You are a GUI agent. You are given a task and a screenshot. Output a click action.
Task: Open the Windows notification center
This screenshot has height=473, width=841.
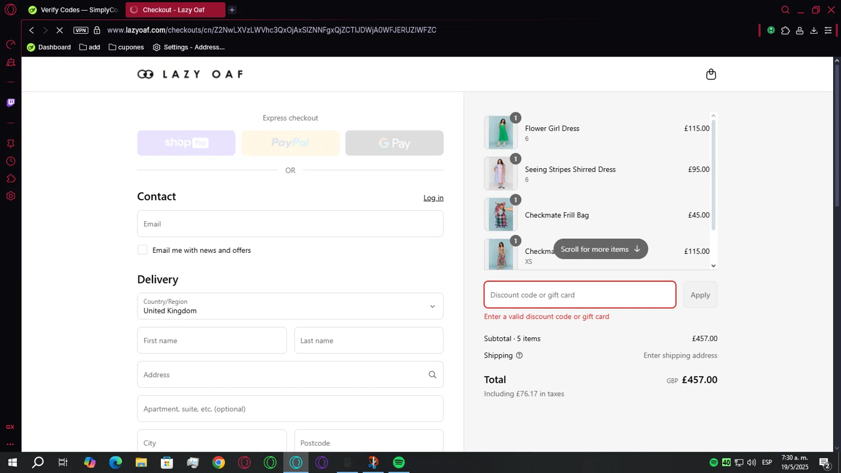pyautogui.click(x=825, y=463)
